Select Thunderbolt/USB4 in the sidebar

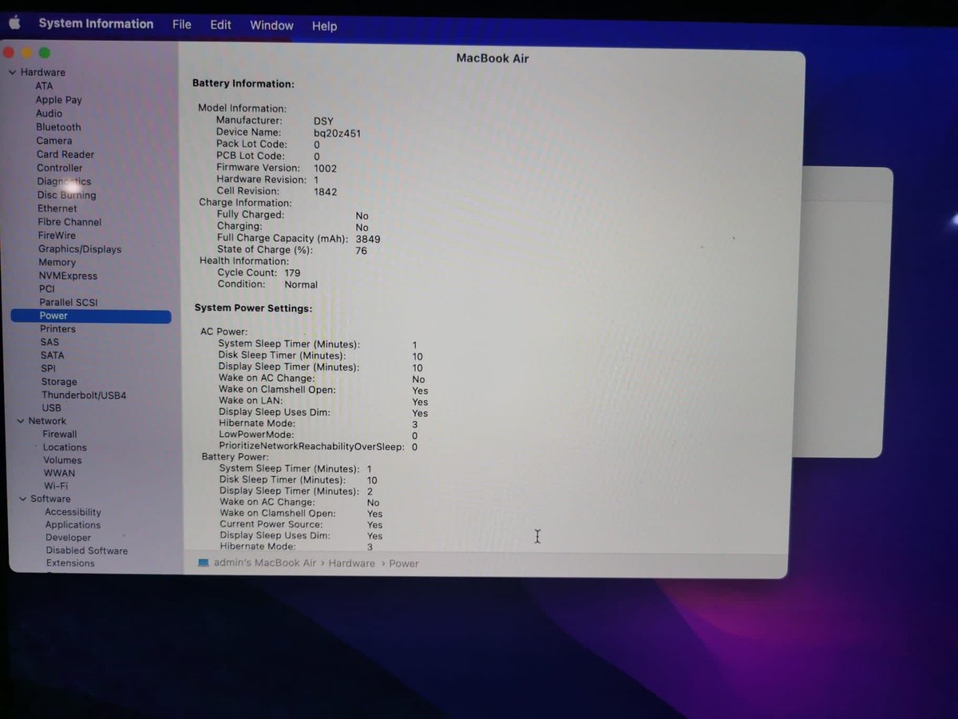[x=84, y=395]
